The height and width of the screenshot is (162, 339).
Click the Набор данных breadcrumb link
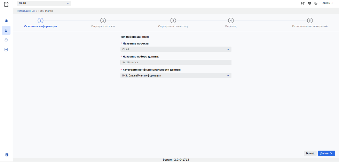coord(26,11)
